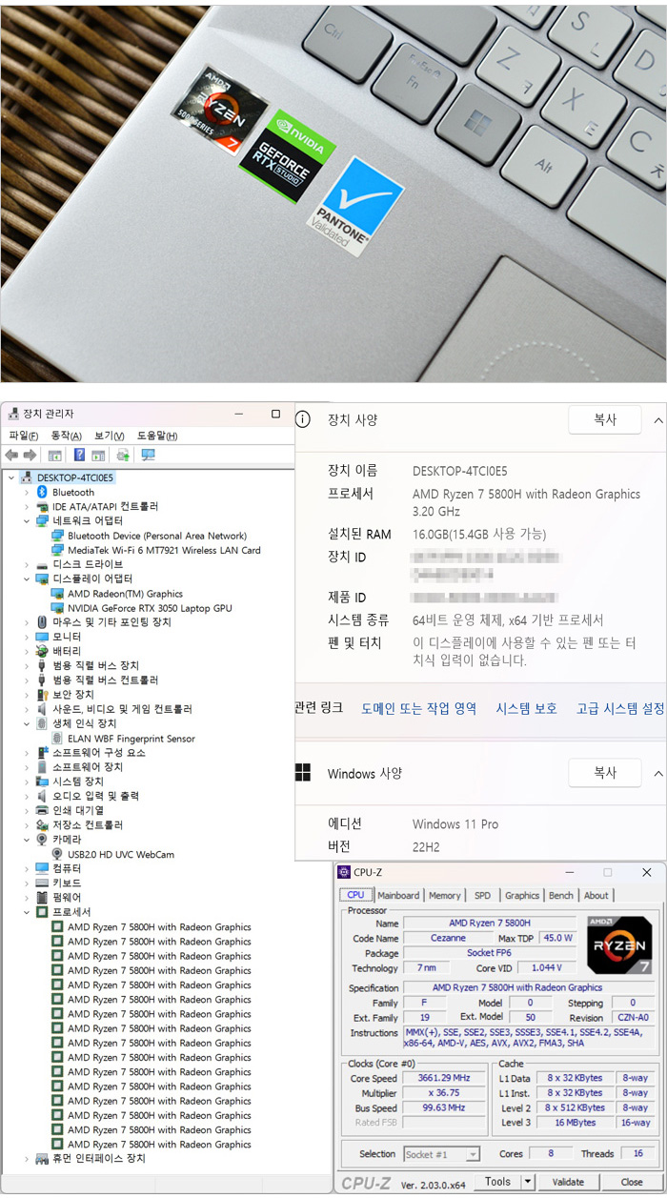Collapse the 디스플레이 어댑터 category

coord(27,579)
